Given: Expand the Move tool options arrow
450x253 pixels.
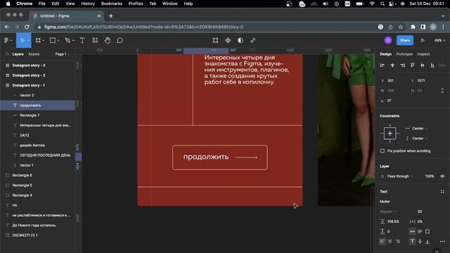Looking at the screenshot, I should click(28, 41).
